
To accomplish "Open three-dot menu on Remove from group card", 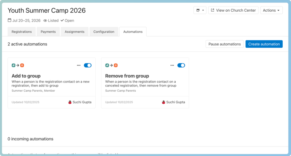I will tap(172, 65).
